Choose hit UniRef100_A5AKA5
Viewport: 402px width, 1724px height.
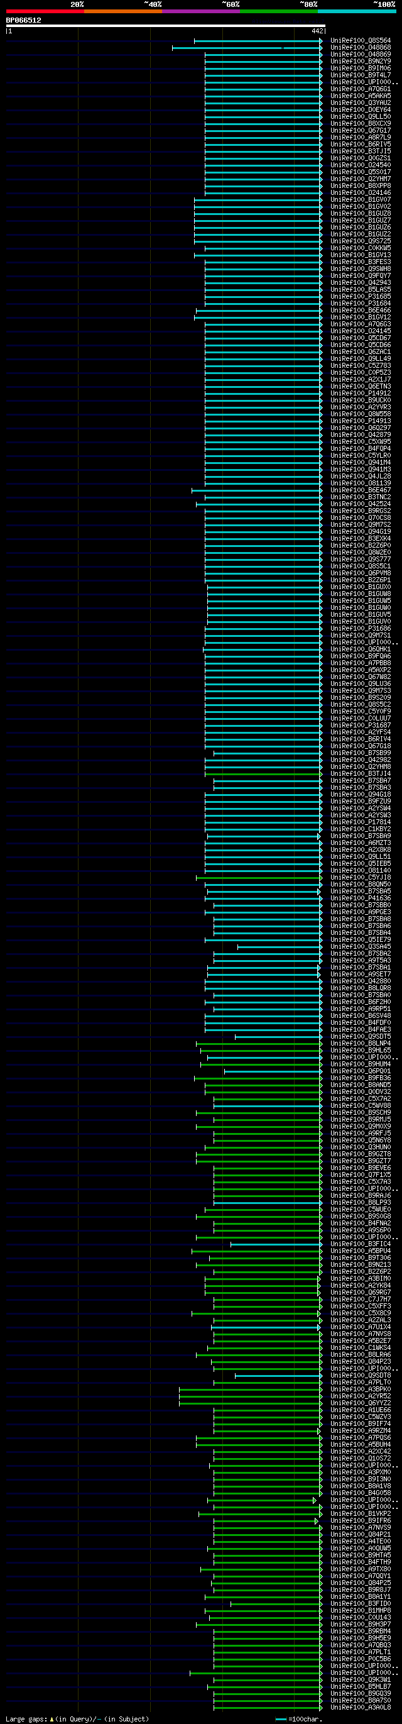(x=361, y=96)
